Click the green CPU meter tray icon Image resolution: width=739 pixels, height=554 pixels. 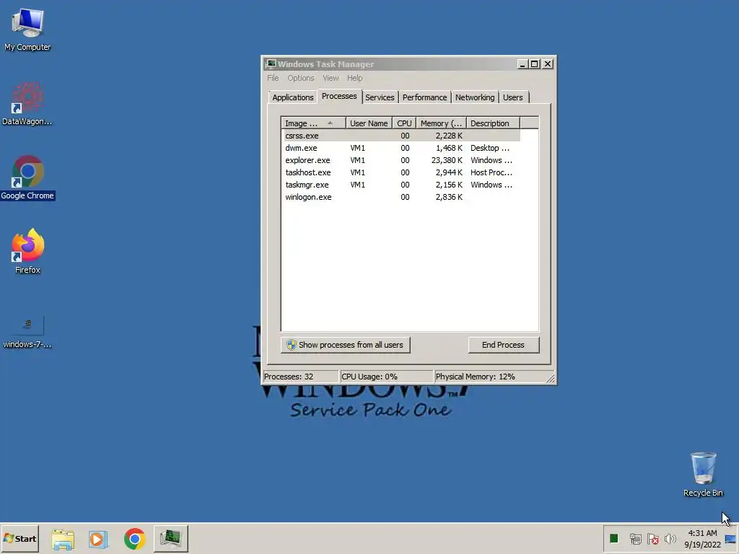tap(613, 538)
